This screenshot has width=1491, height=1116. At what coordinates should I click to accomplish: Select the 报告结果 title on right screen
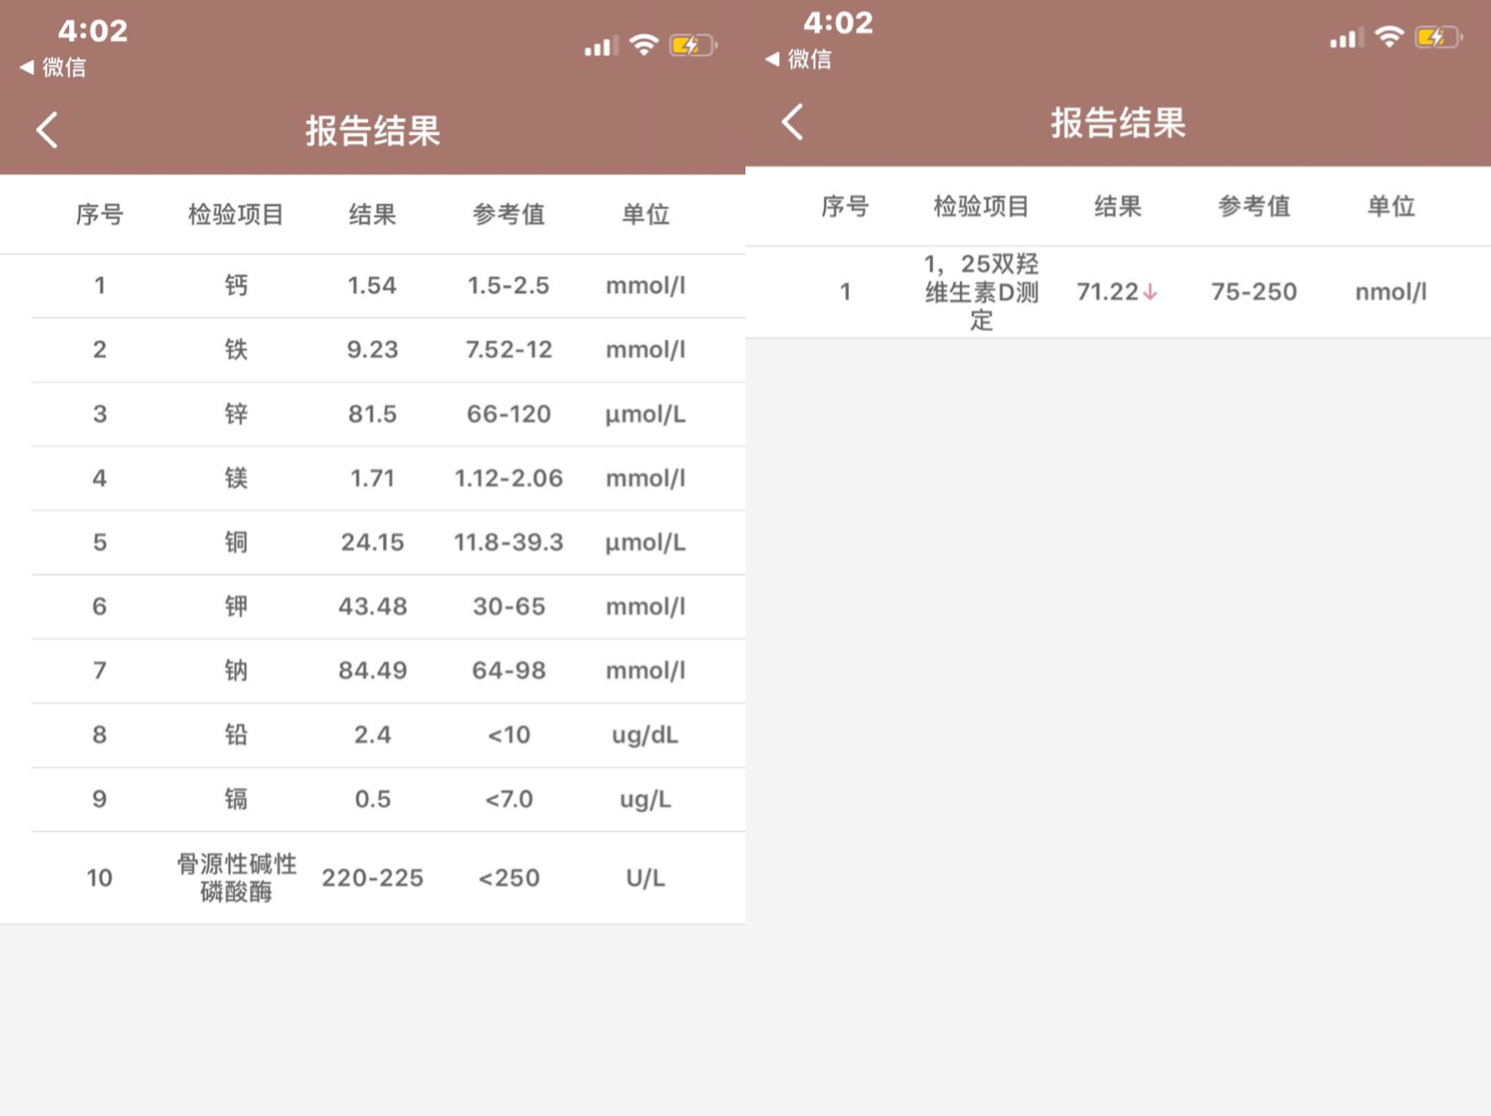coord(1117,122)
